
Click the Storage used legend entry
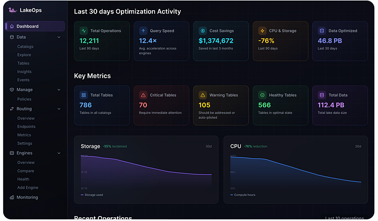coord(92,195)
